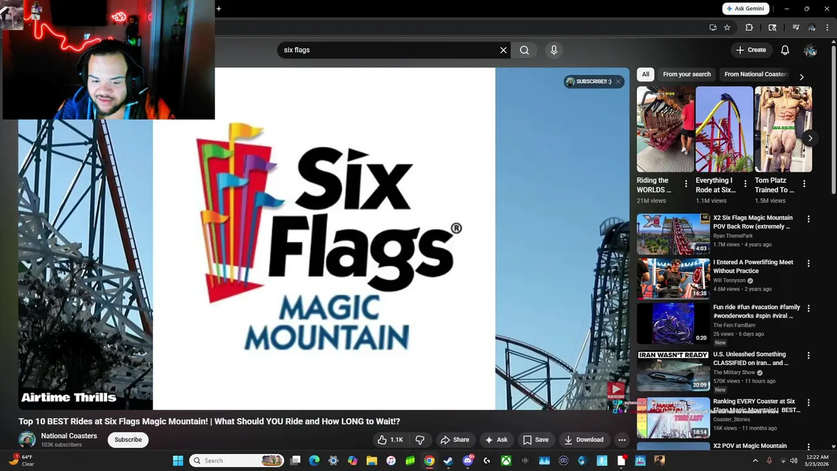Viewport: 837px width, 471px height.
Task: Download this video
Action: tap(584, 440)
